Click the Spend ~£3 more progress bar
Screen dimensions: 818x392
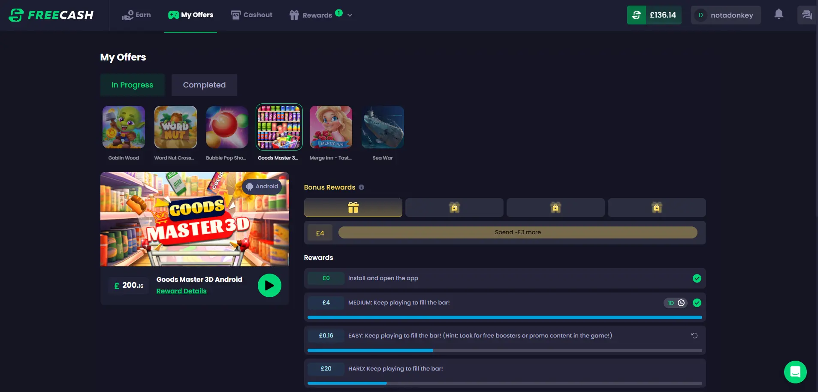518,232
